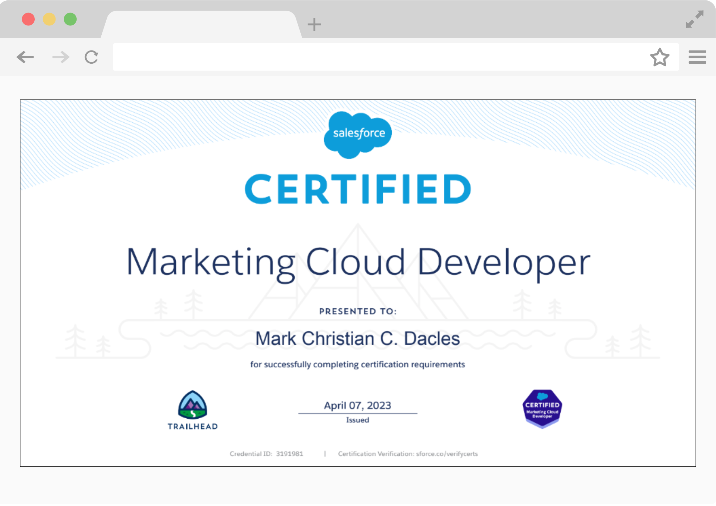
Task: Click the Certified Marketing Cloud Developer hexagon badge
Action: click(x=542, y=409)
